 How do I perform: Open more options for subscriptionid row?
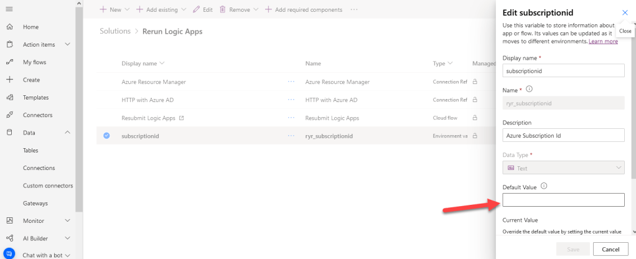(291, 136)
